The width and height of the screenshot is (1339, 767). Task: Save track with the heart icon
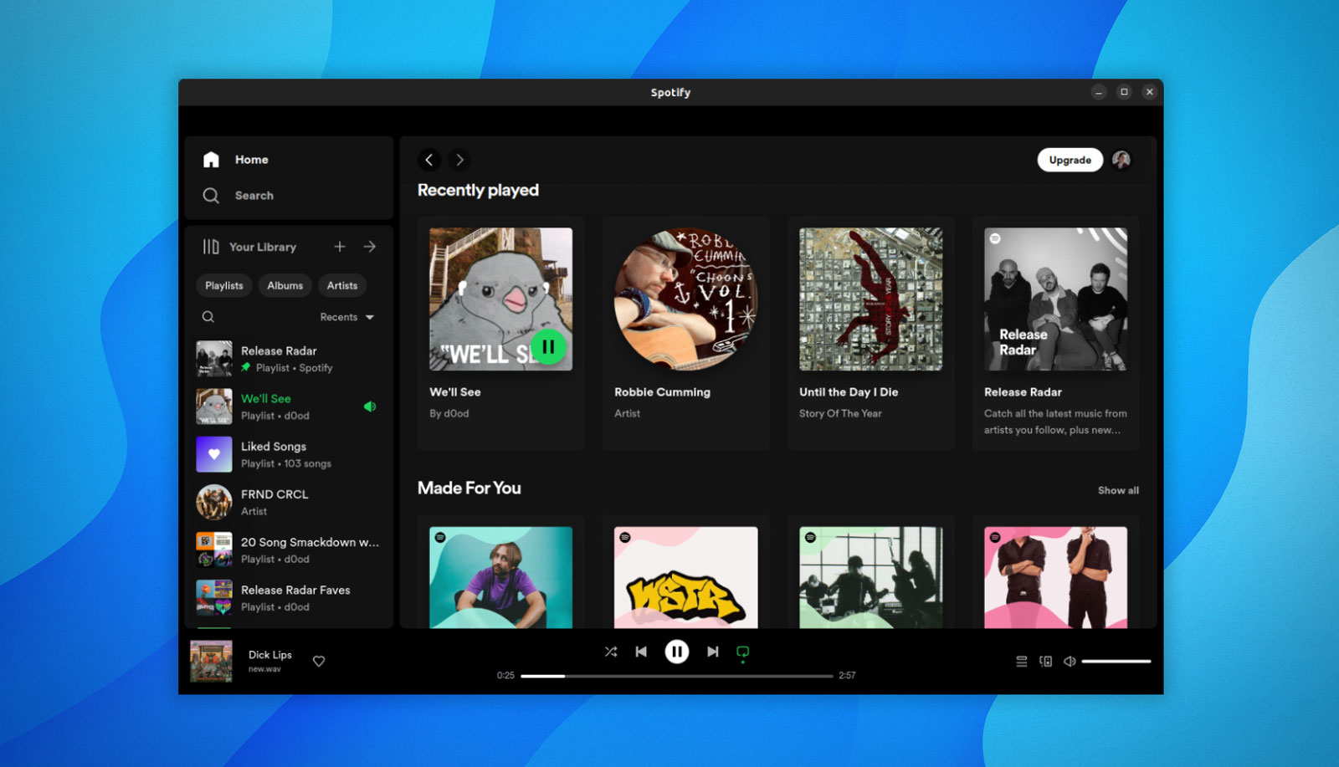pyautogui.click(x=319, y=662)
